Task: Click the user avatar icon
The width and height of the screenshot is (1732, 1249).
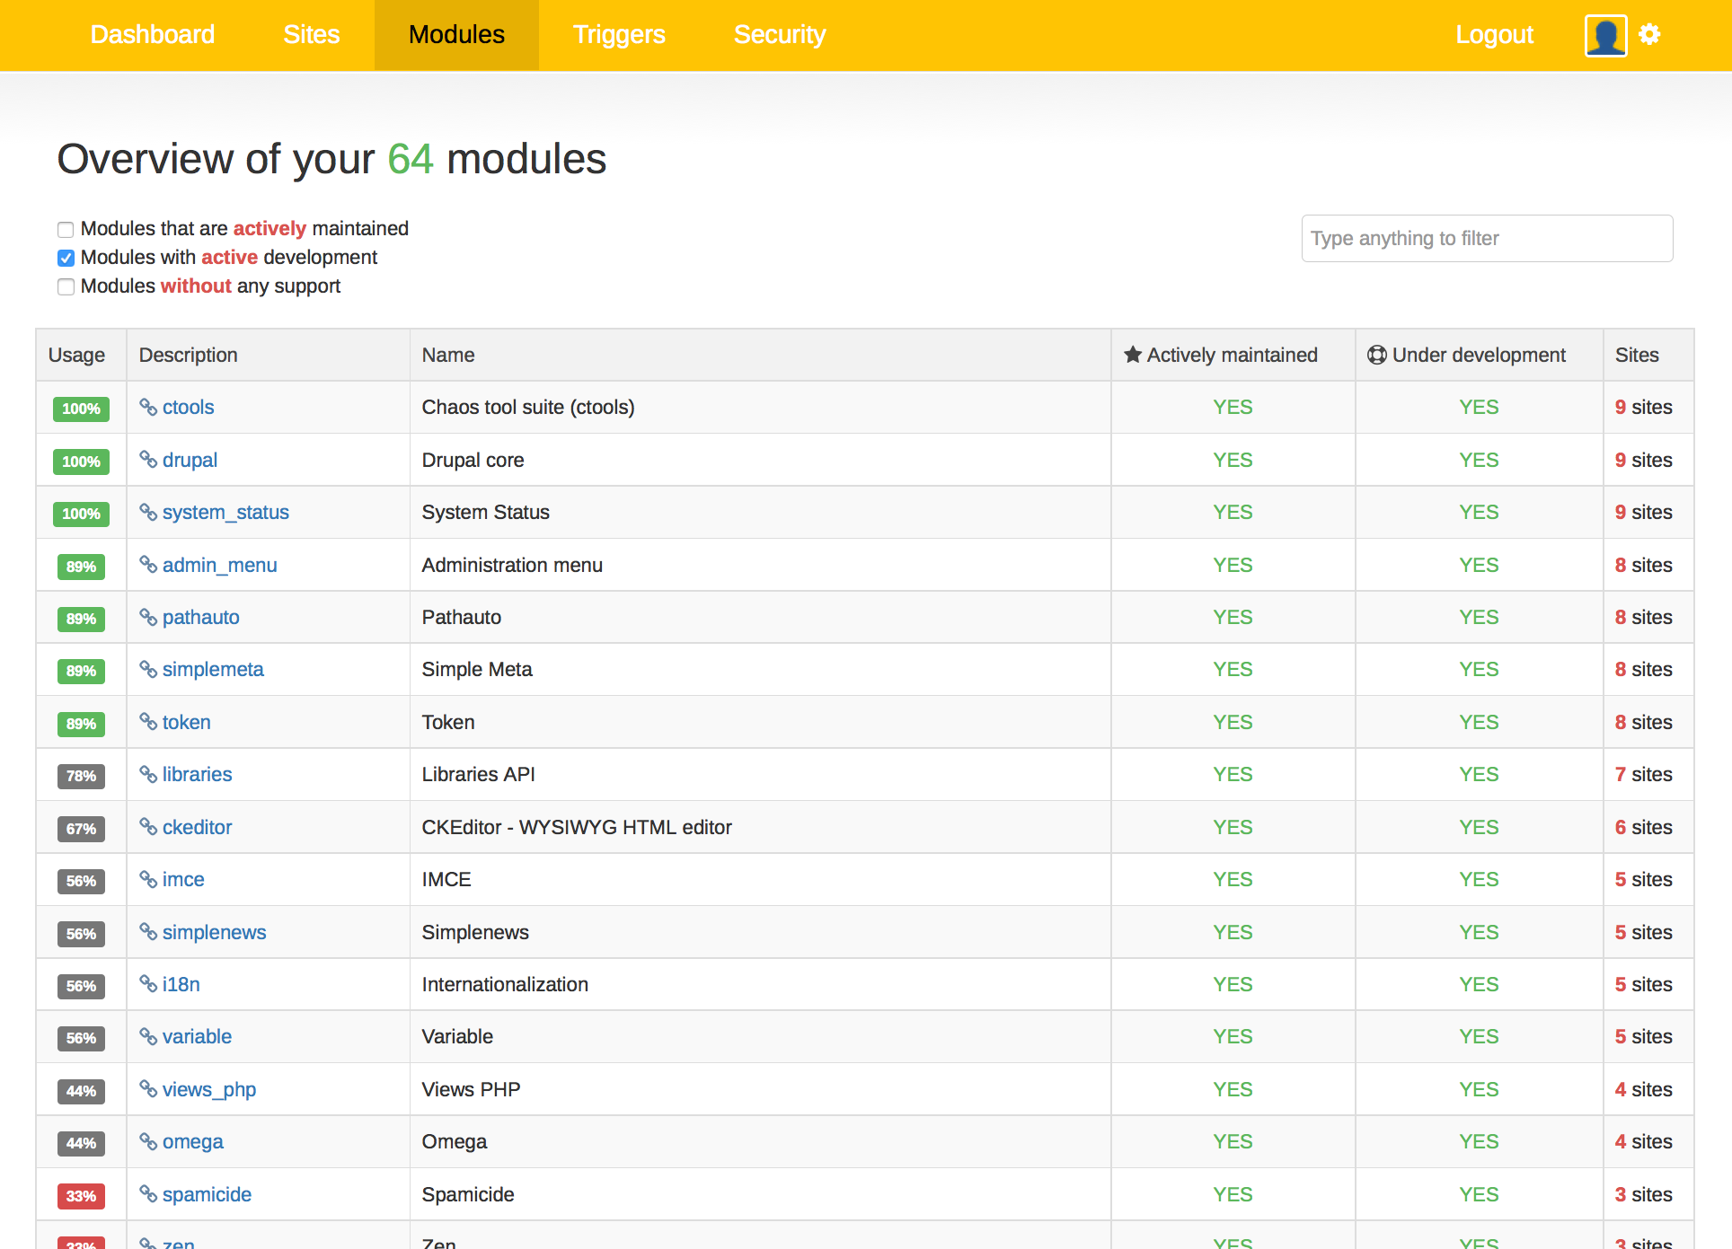Action: (1605, 36)
